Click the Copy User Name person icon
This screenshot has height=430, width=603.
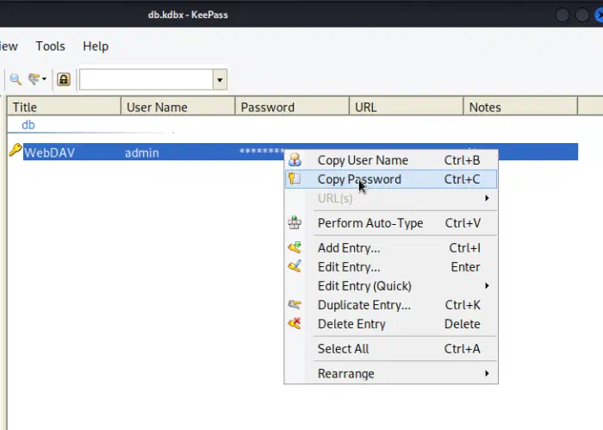pos(295,159)
